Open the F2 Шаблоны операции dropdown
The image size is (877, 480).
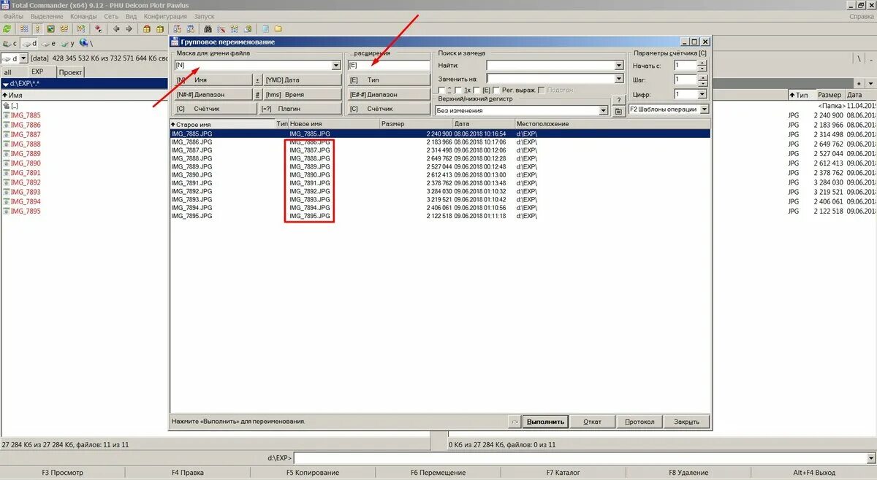[x=704, y=109]
